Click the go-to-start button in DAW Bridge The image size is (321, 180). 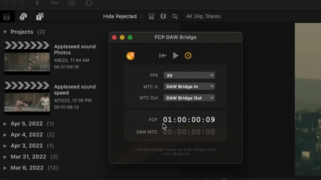[x=163, y=55]
